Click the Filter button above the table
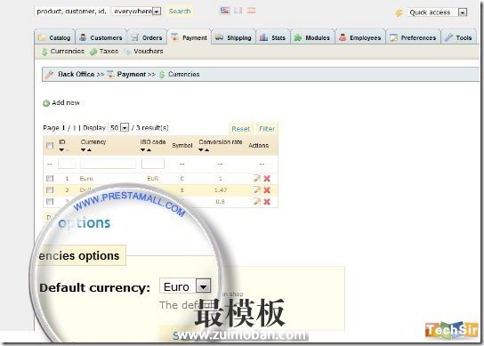The width and height of the screenshot is (484, 346). [x=267, y=129]
